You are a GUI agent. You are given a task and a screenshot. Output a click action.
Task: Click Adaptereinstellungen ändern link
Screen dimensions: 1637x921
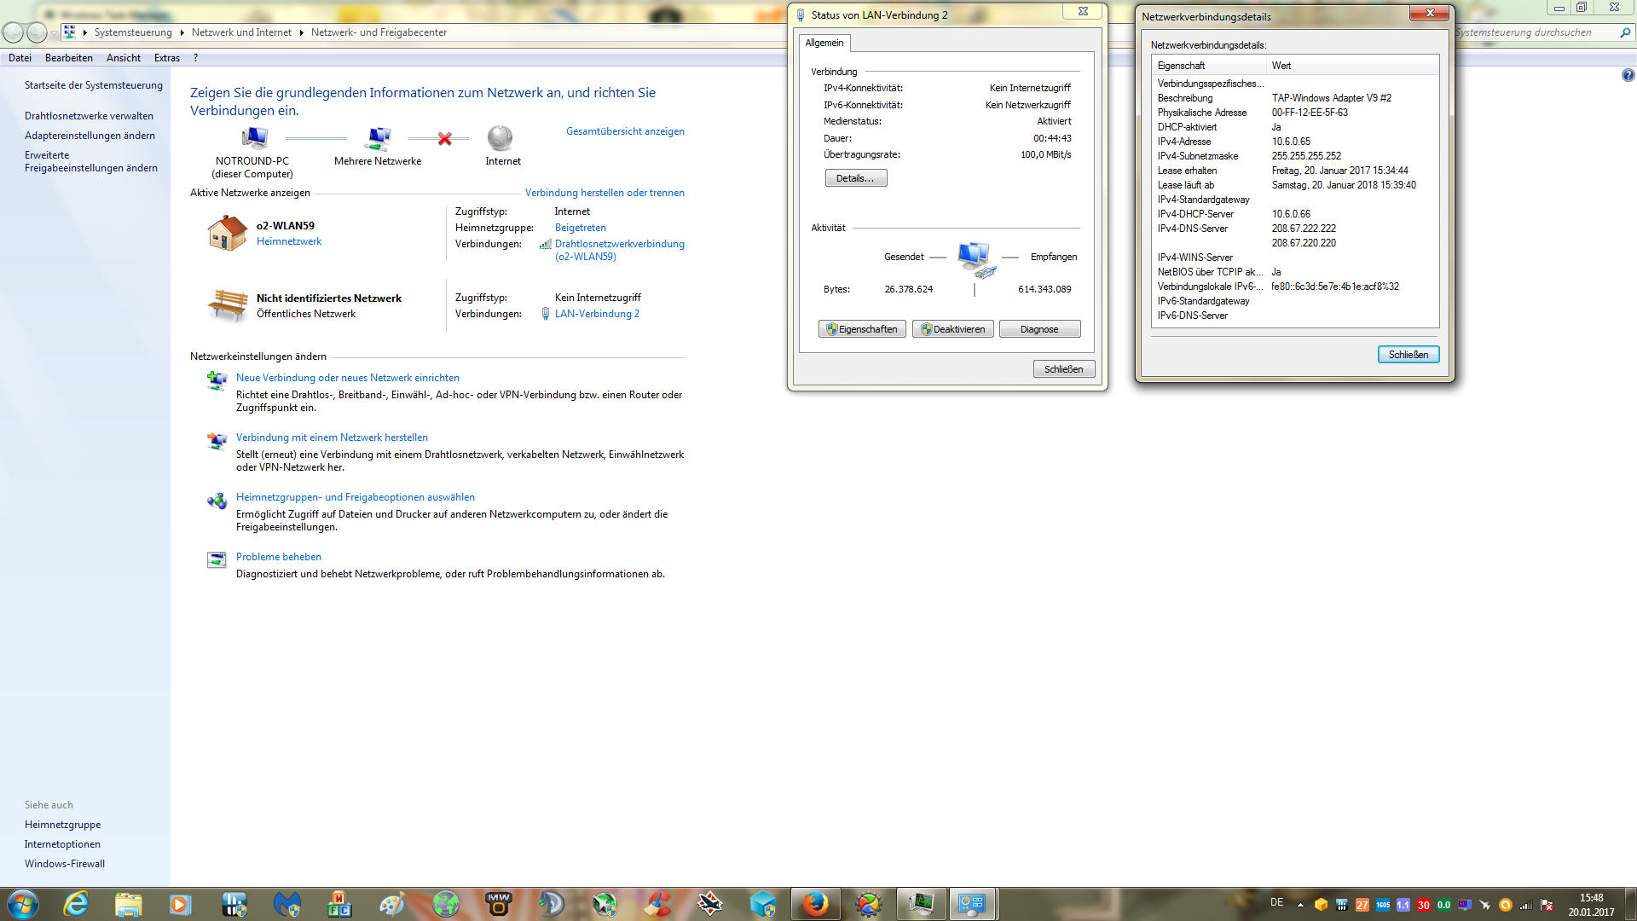pos(90,136)
